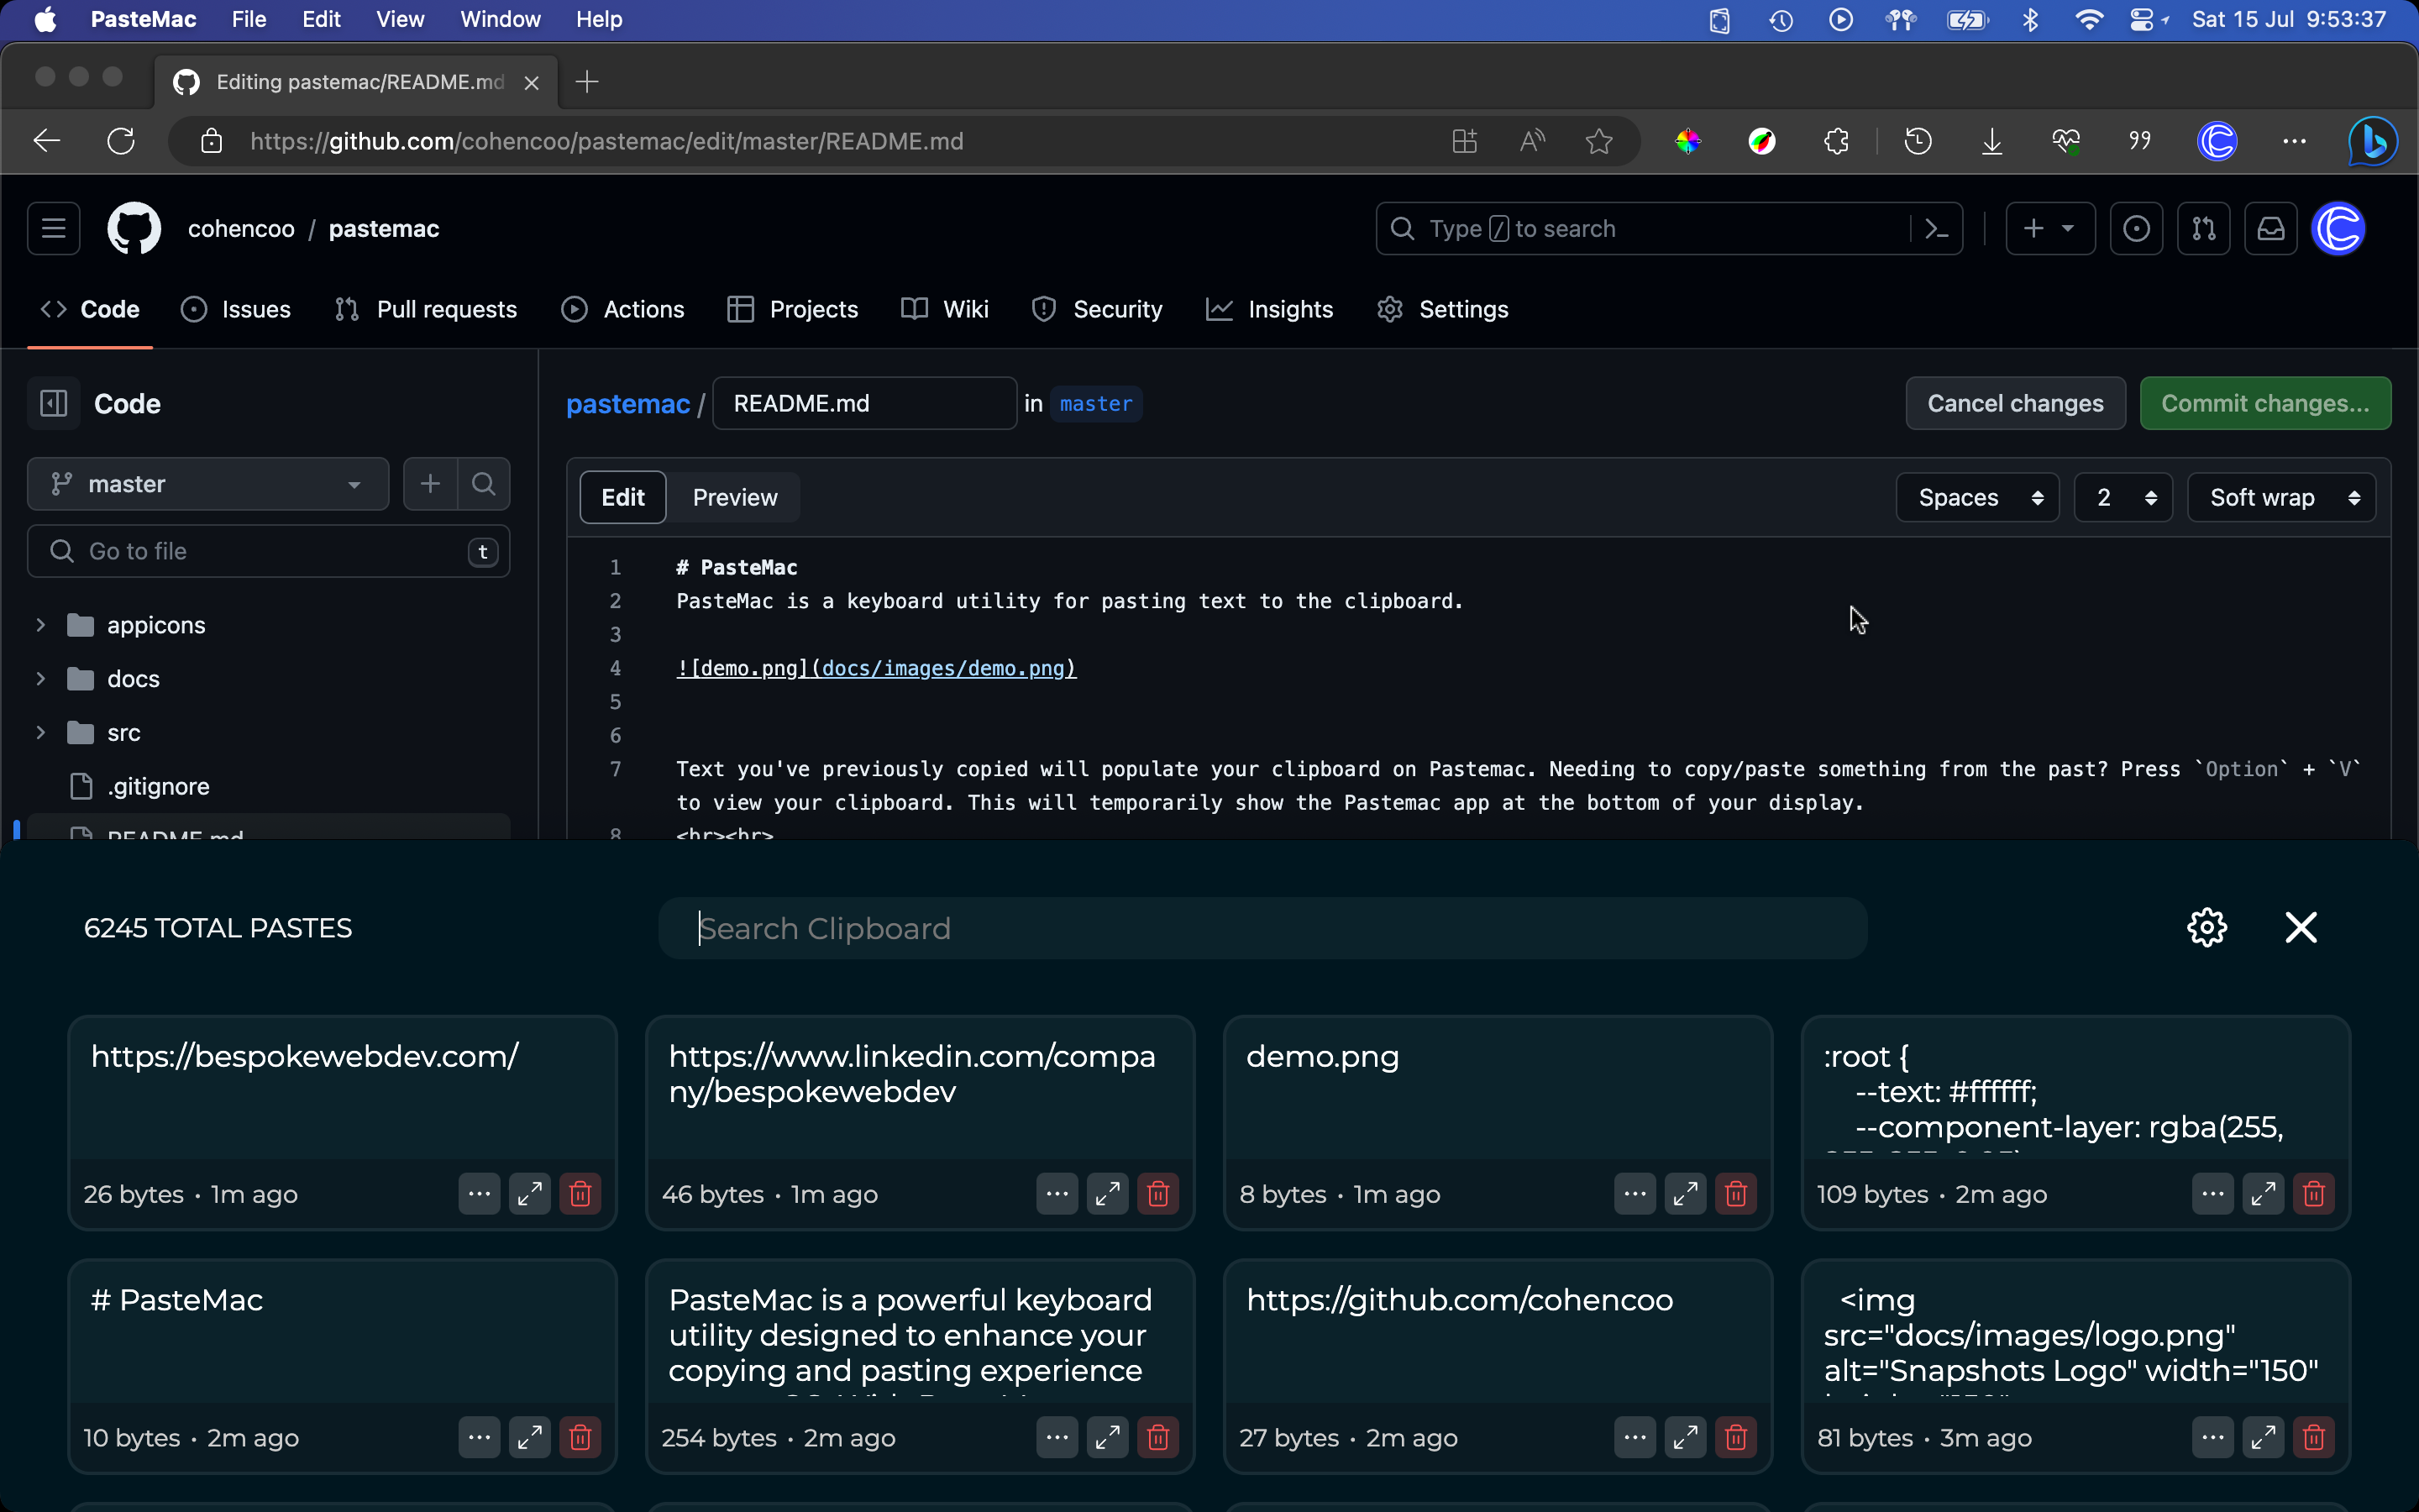This screenshot has height=1512, width=2419.
Task: Favorite this page with star icon
Action: pos(1599,141)
